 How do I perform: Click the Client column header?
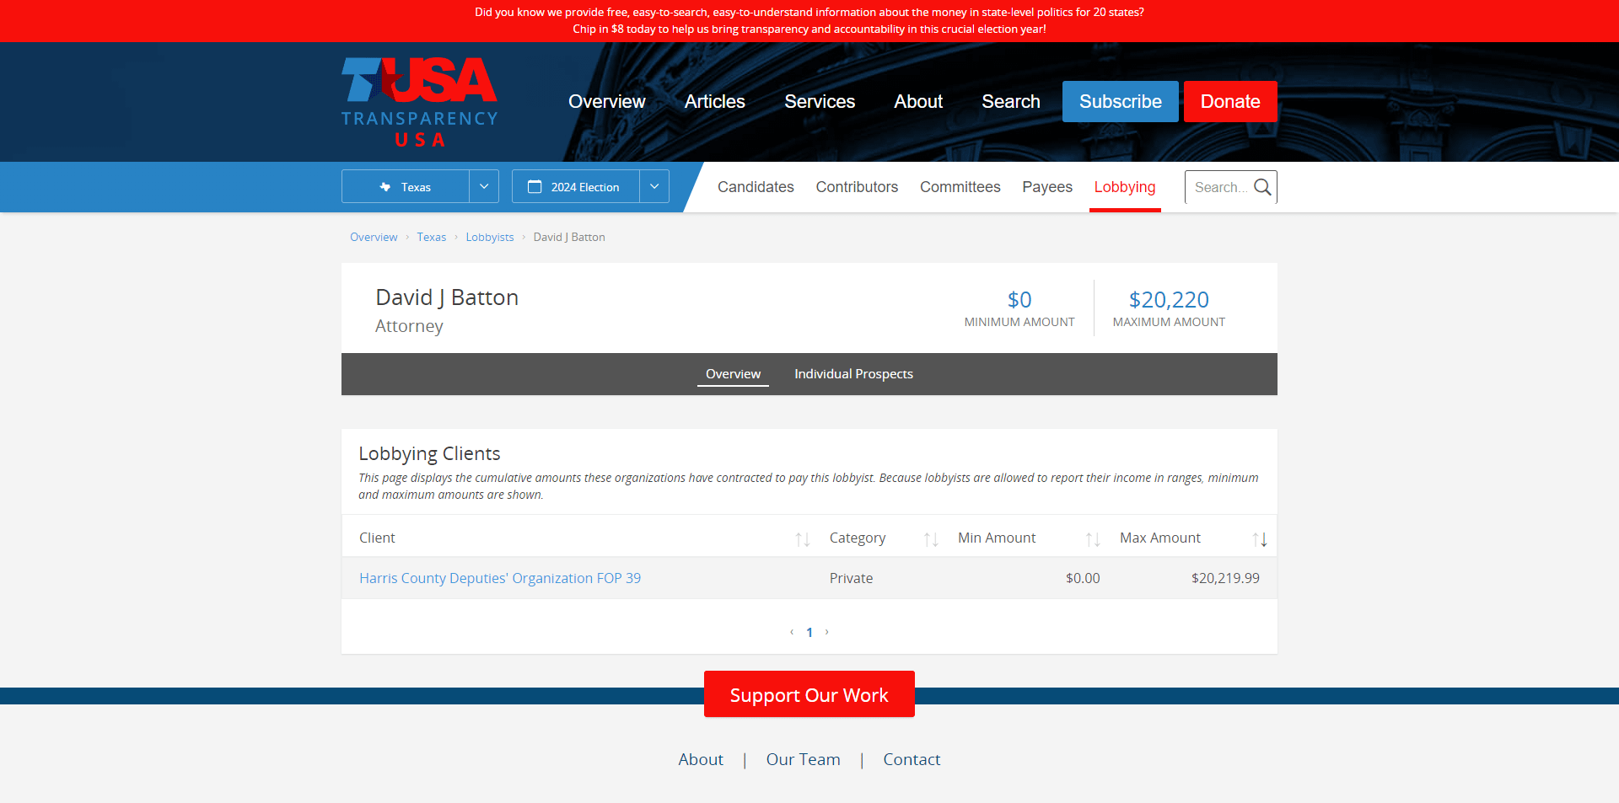tap(377, 538)
